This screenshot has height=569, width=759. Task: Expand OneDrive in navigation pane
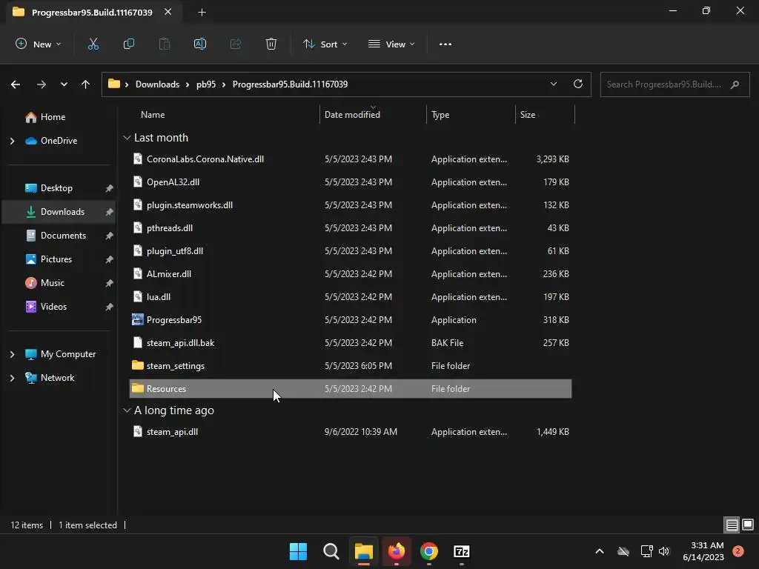coord(13,141)
